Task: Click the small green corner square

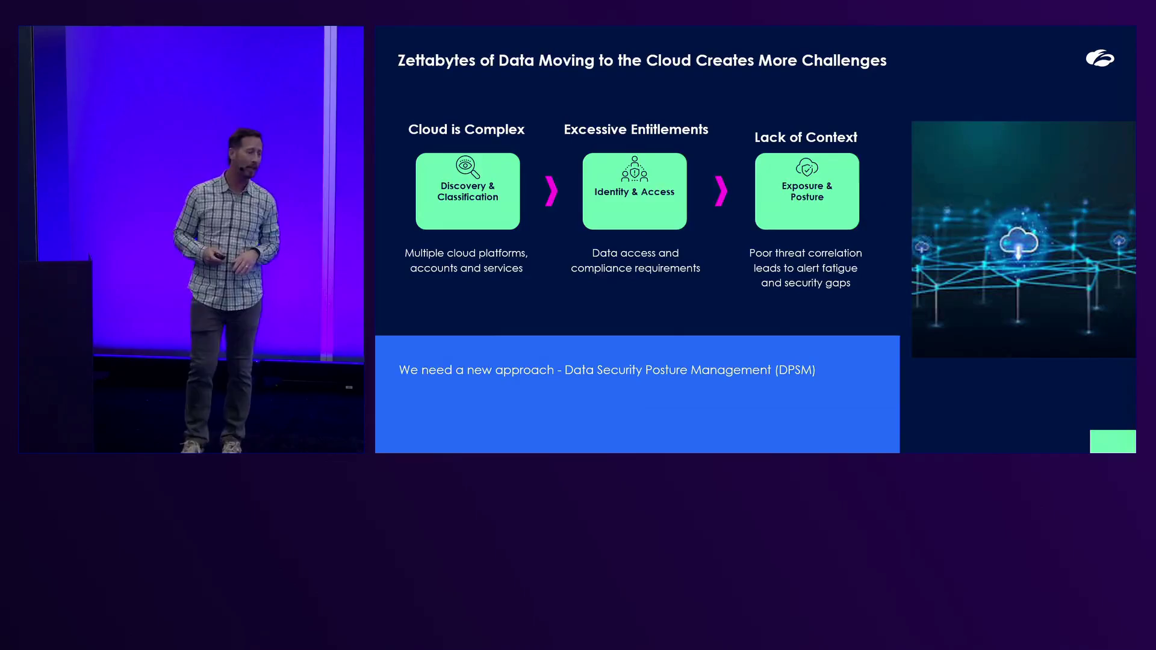Action: [1112, 441]
